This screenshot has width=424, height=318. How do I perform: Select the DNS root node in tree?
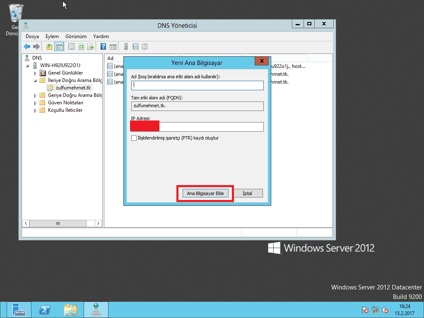pyautogui.click(x=37, y=58)
